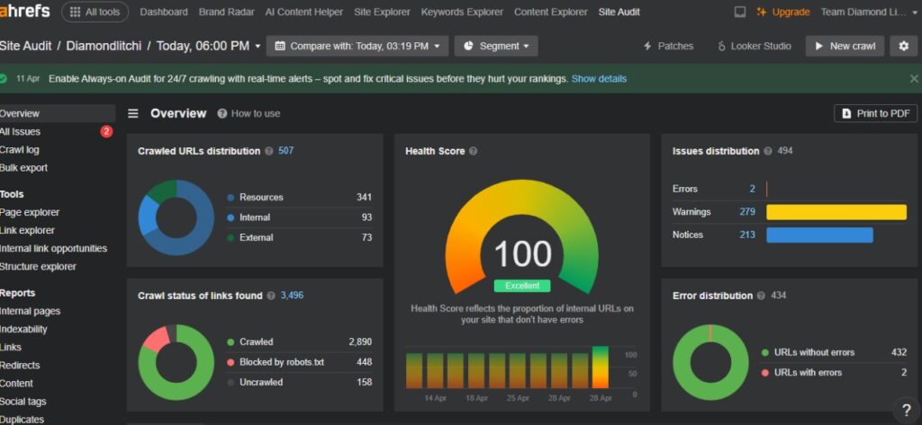
Task: Select Overview in sidebar
Action: 58,113
